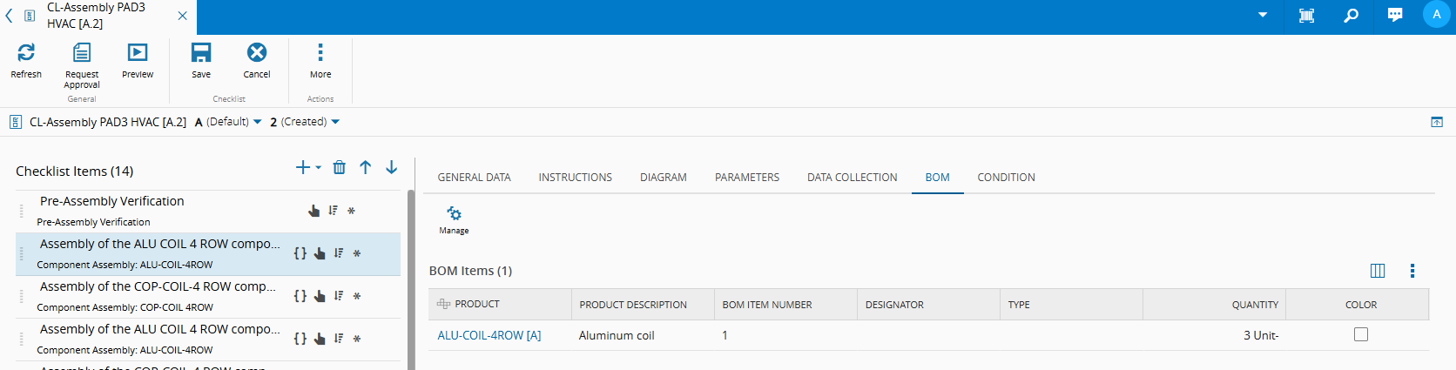Open the ALU-COIL-4ROW [A] product link
Viewport: 1456px width, 370px height.
pyautogui.click(x=489, y=336)
